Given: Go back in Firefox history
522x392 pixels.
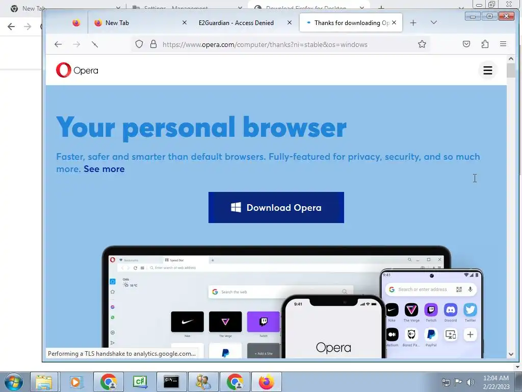Looking at the screenshot, I should point(58,44).
